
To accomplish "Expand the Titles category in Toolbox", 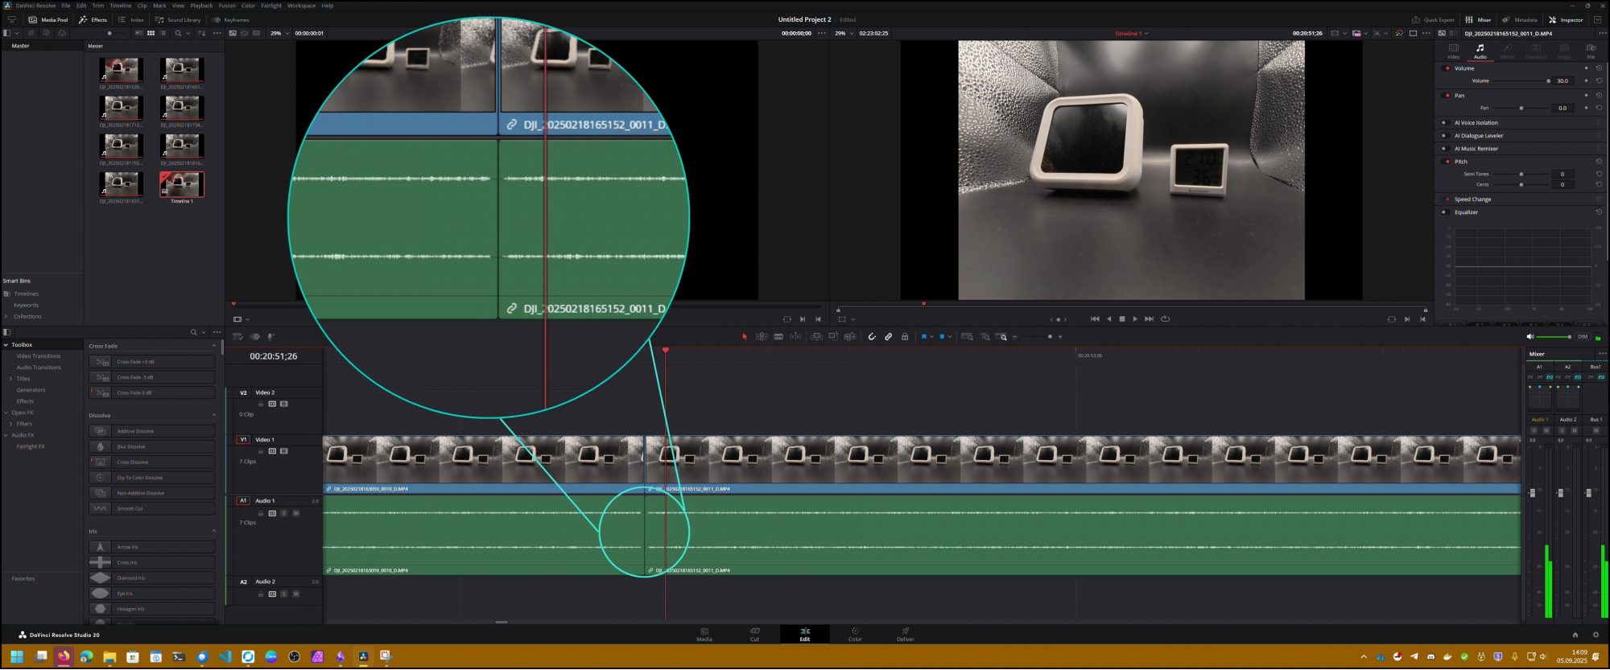I will [x=10, y=379].
